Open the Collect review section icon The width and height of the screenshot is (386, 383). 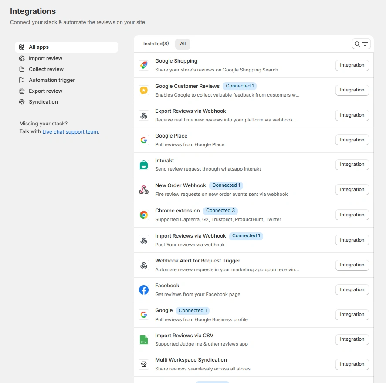click(21, 69)
